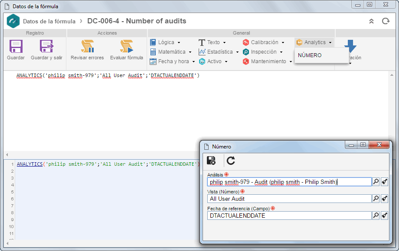The image size is (399, 251).
Task: Close the Número dialog window
Action: [x=379, y=145]
